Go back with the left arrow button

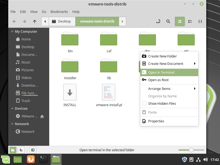[x=14, y=21]
